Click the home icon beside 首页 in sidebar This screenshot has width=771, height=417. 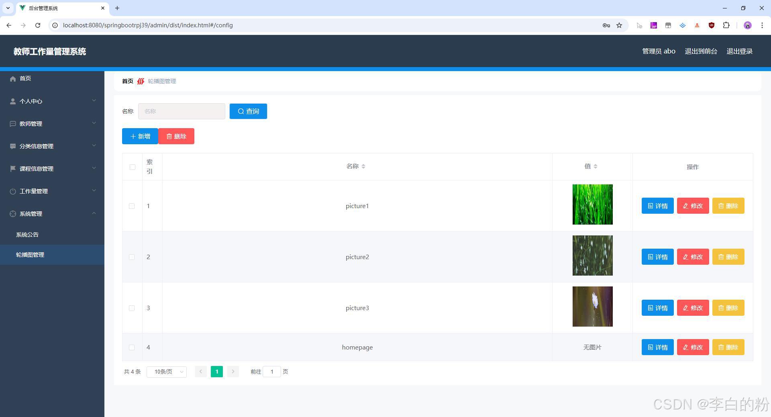(13, 79)
